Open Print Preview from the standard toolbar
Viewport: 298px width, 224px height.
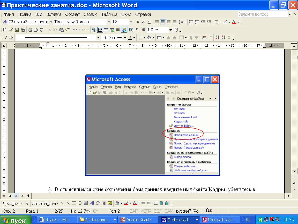(36, 30)
